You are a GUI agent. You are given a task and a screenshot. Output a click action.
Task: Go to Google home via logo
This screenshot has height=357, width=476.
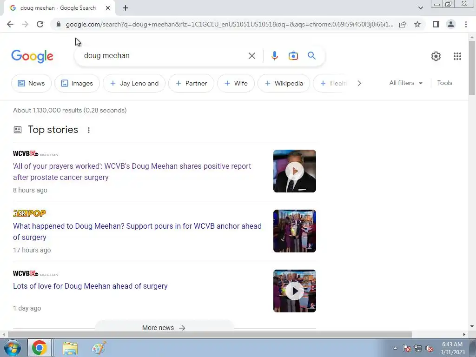[32, 56]
